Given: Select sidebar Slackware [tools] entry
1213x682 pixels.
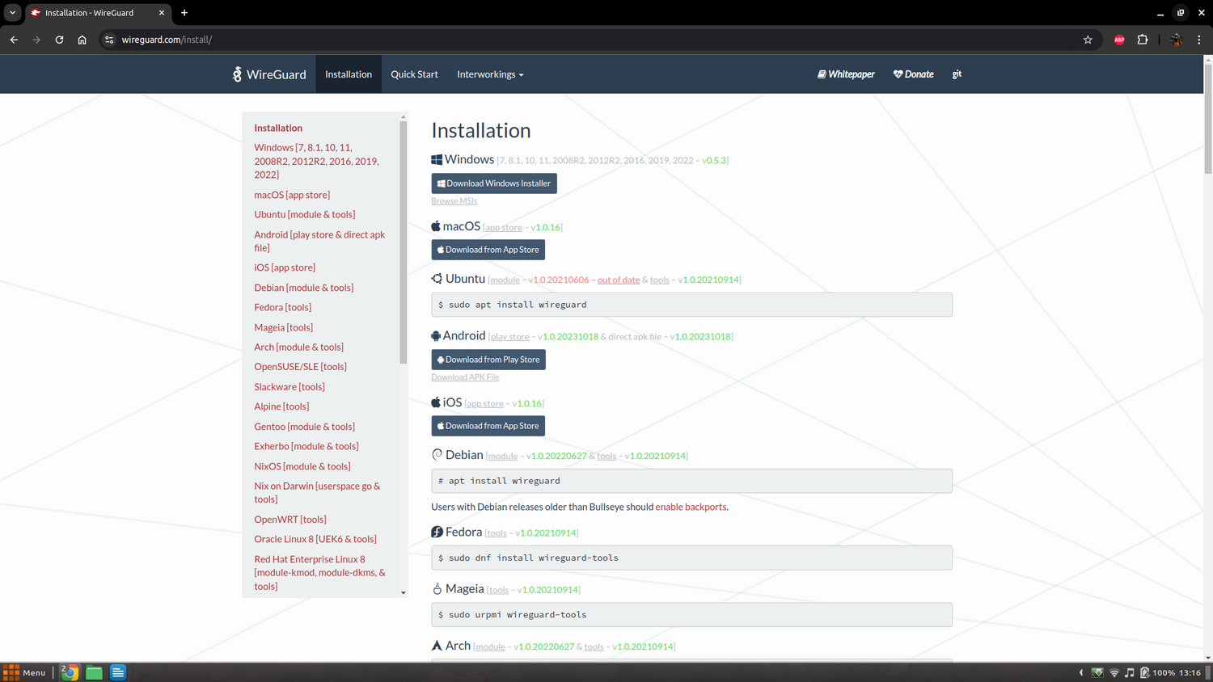Looking at the screenshot, I should 290,387.
